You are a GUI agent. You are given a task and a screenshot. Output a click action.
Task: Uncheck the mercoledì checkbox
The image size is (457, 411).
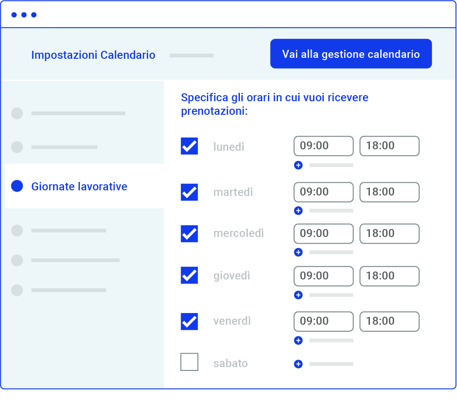[x=189, y=234]
